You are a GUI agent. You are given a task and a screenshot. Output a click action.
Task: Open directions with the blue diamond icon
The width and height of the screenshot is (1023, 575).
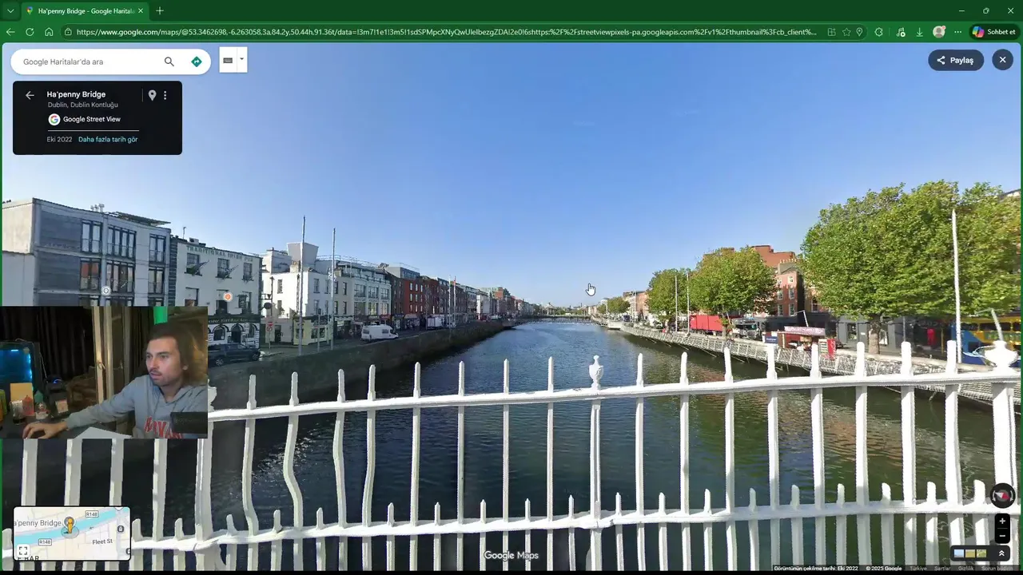click(x=197, y=61)
